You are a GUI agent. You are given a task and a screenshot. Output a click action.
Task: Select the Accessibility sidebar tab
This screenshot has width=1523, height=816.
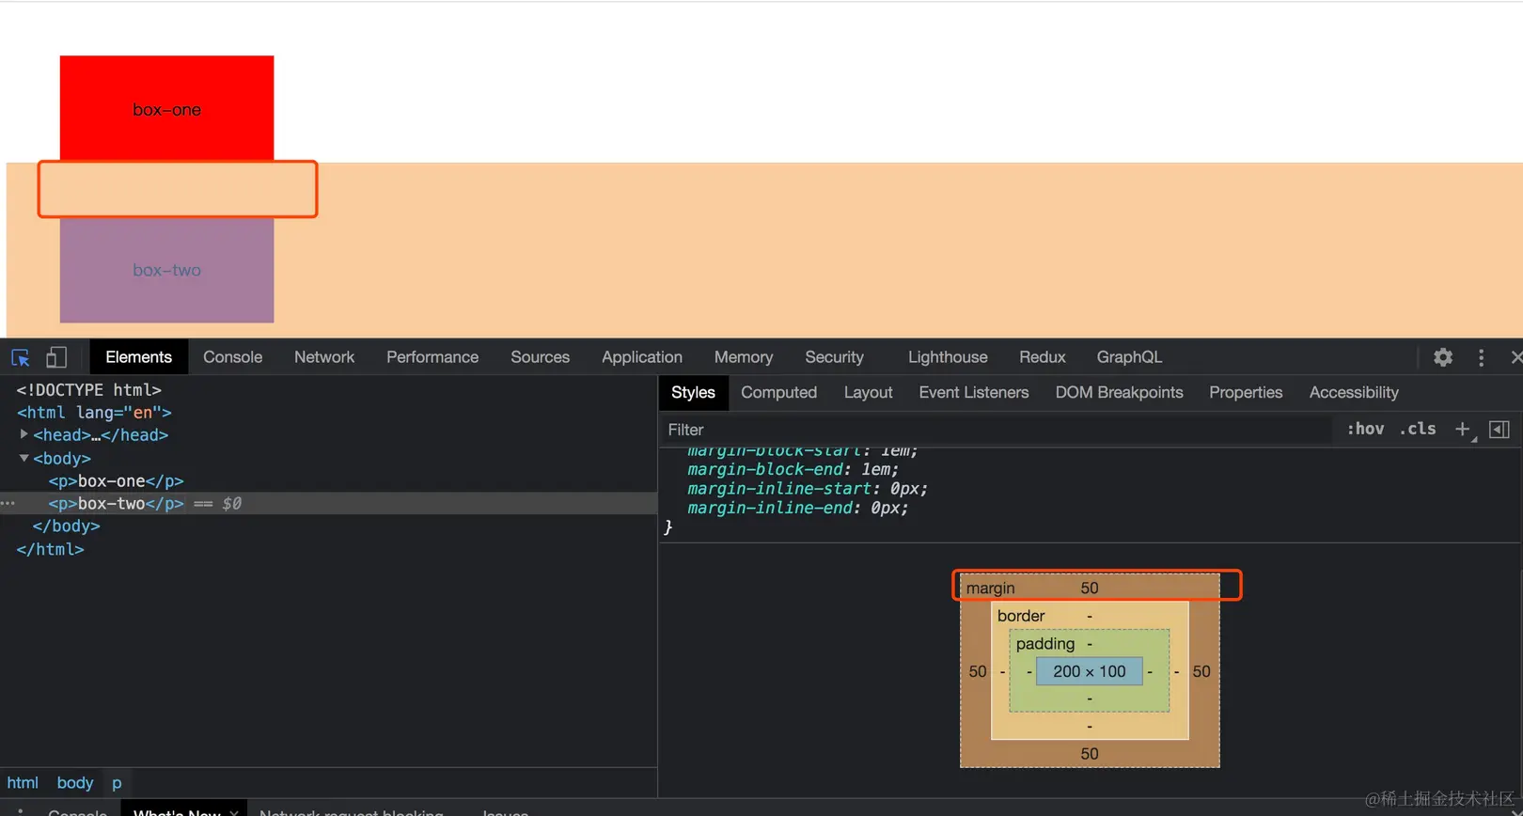point(1354,392)
